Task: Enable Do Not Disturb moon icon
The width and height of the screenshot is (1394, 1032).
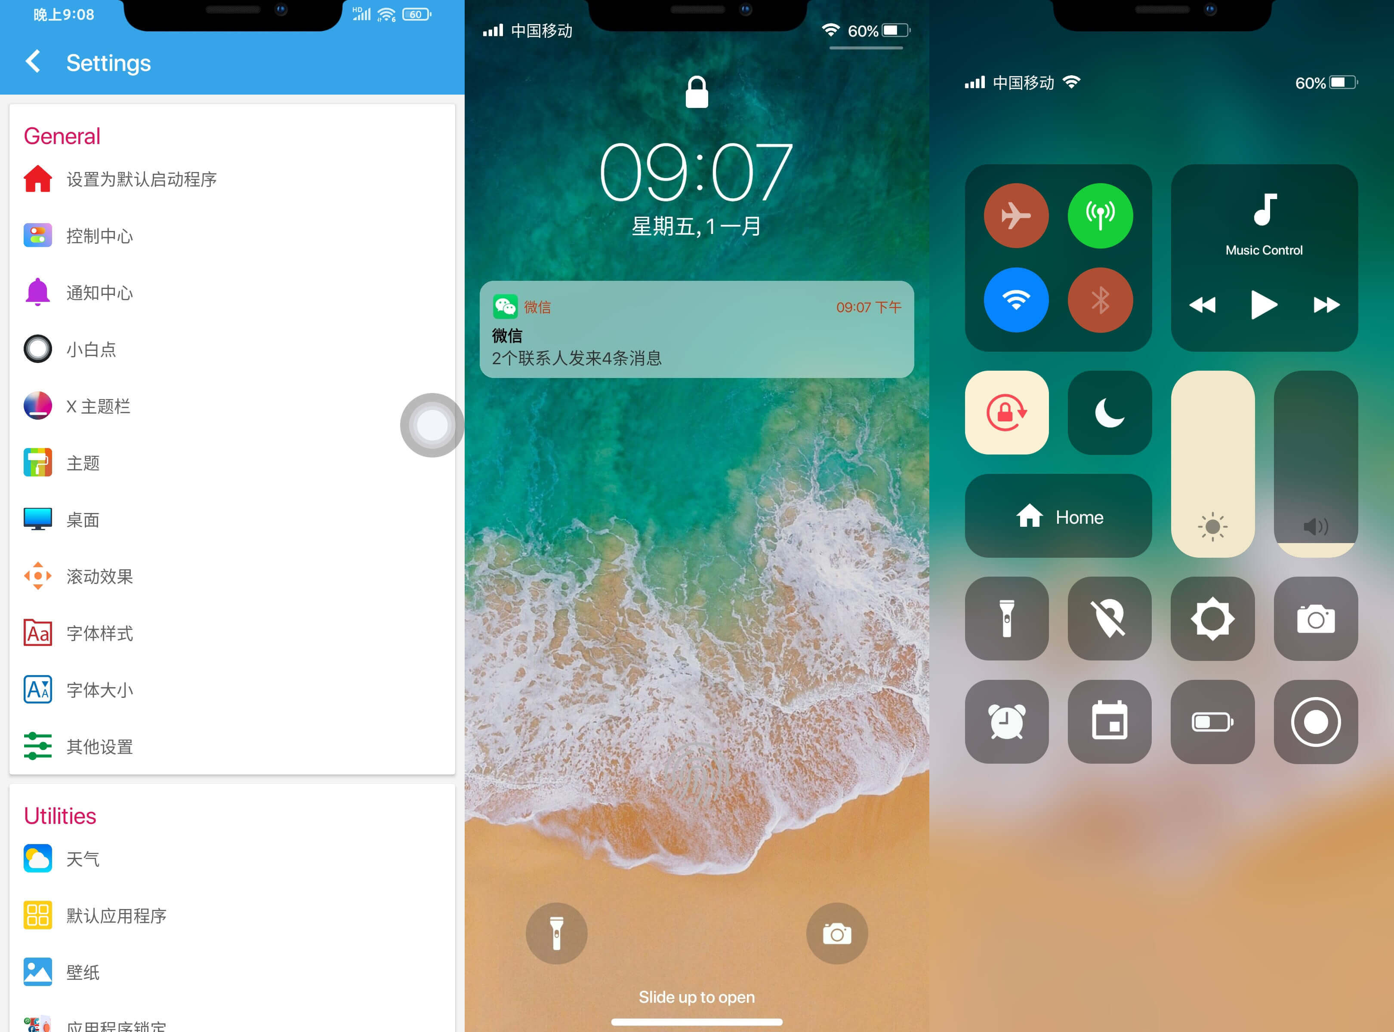Action: (x=1109, y=413)
